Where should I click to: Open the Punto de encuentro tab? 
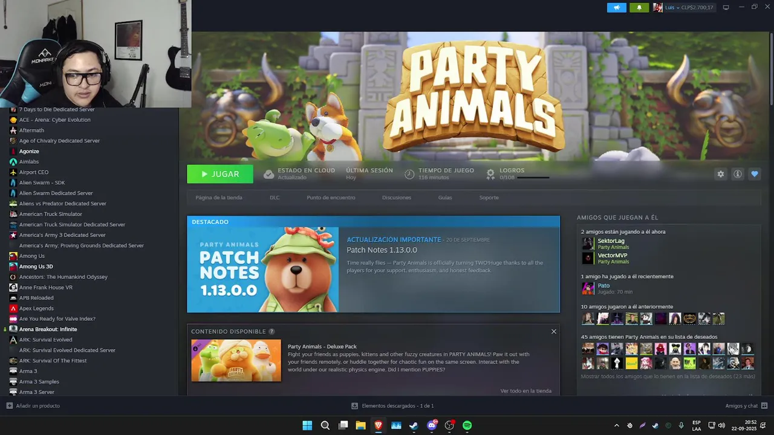(x=331, y=198)
